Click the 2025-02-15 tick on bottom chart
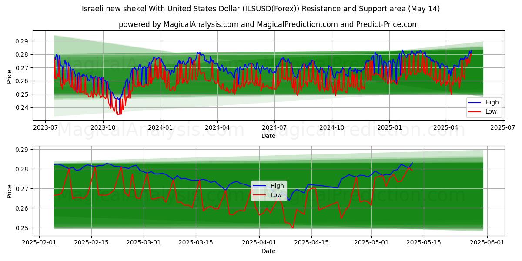The height and width of the screenshot is (261, 522). [91, 244]
